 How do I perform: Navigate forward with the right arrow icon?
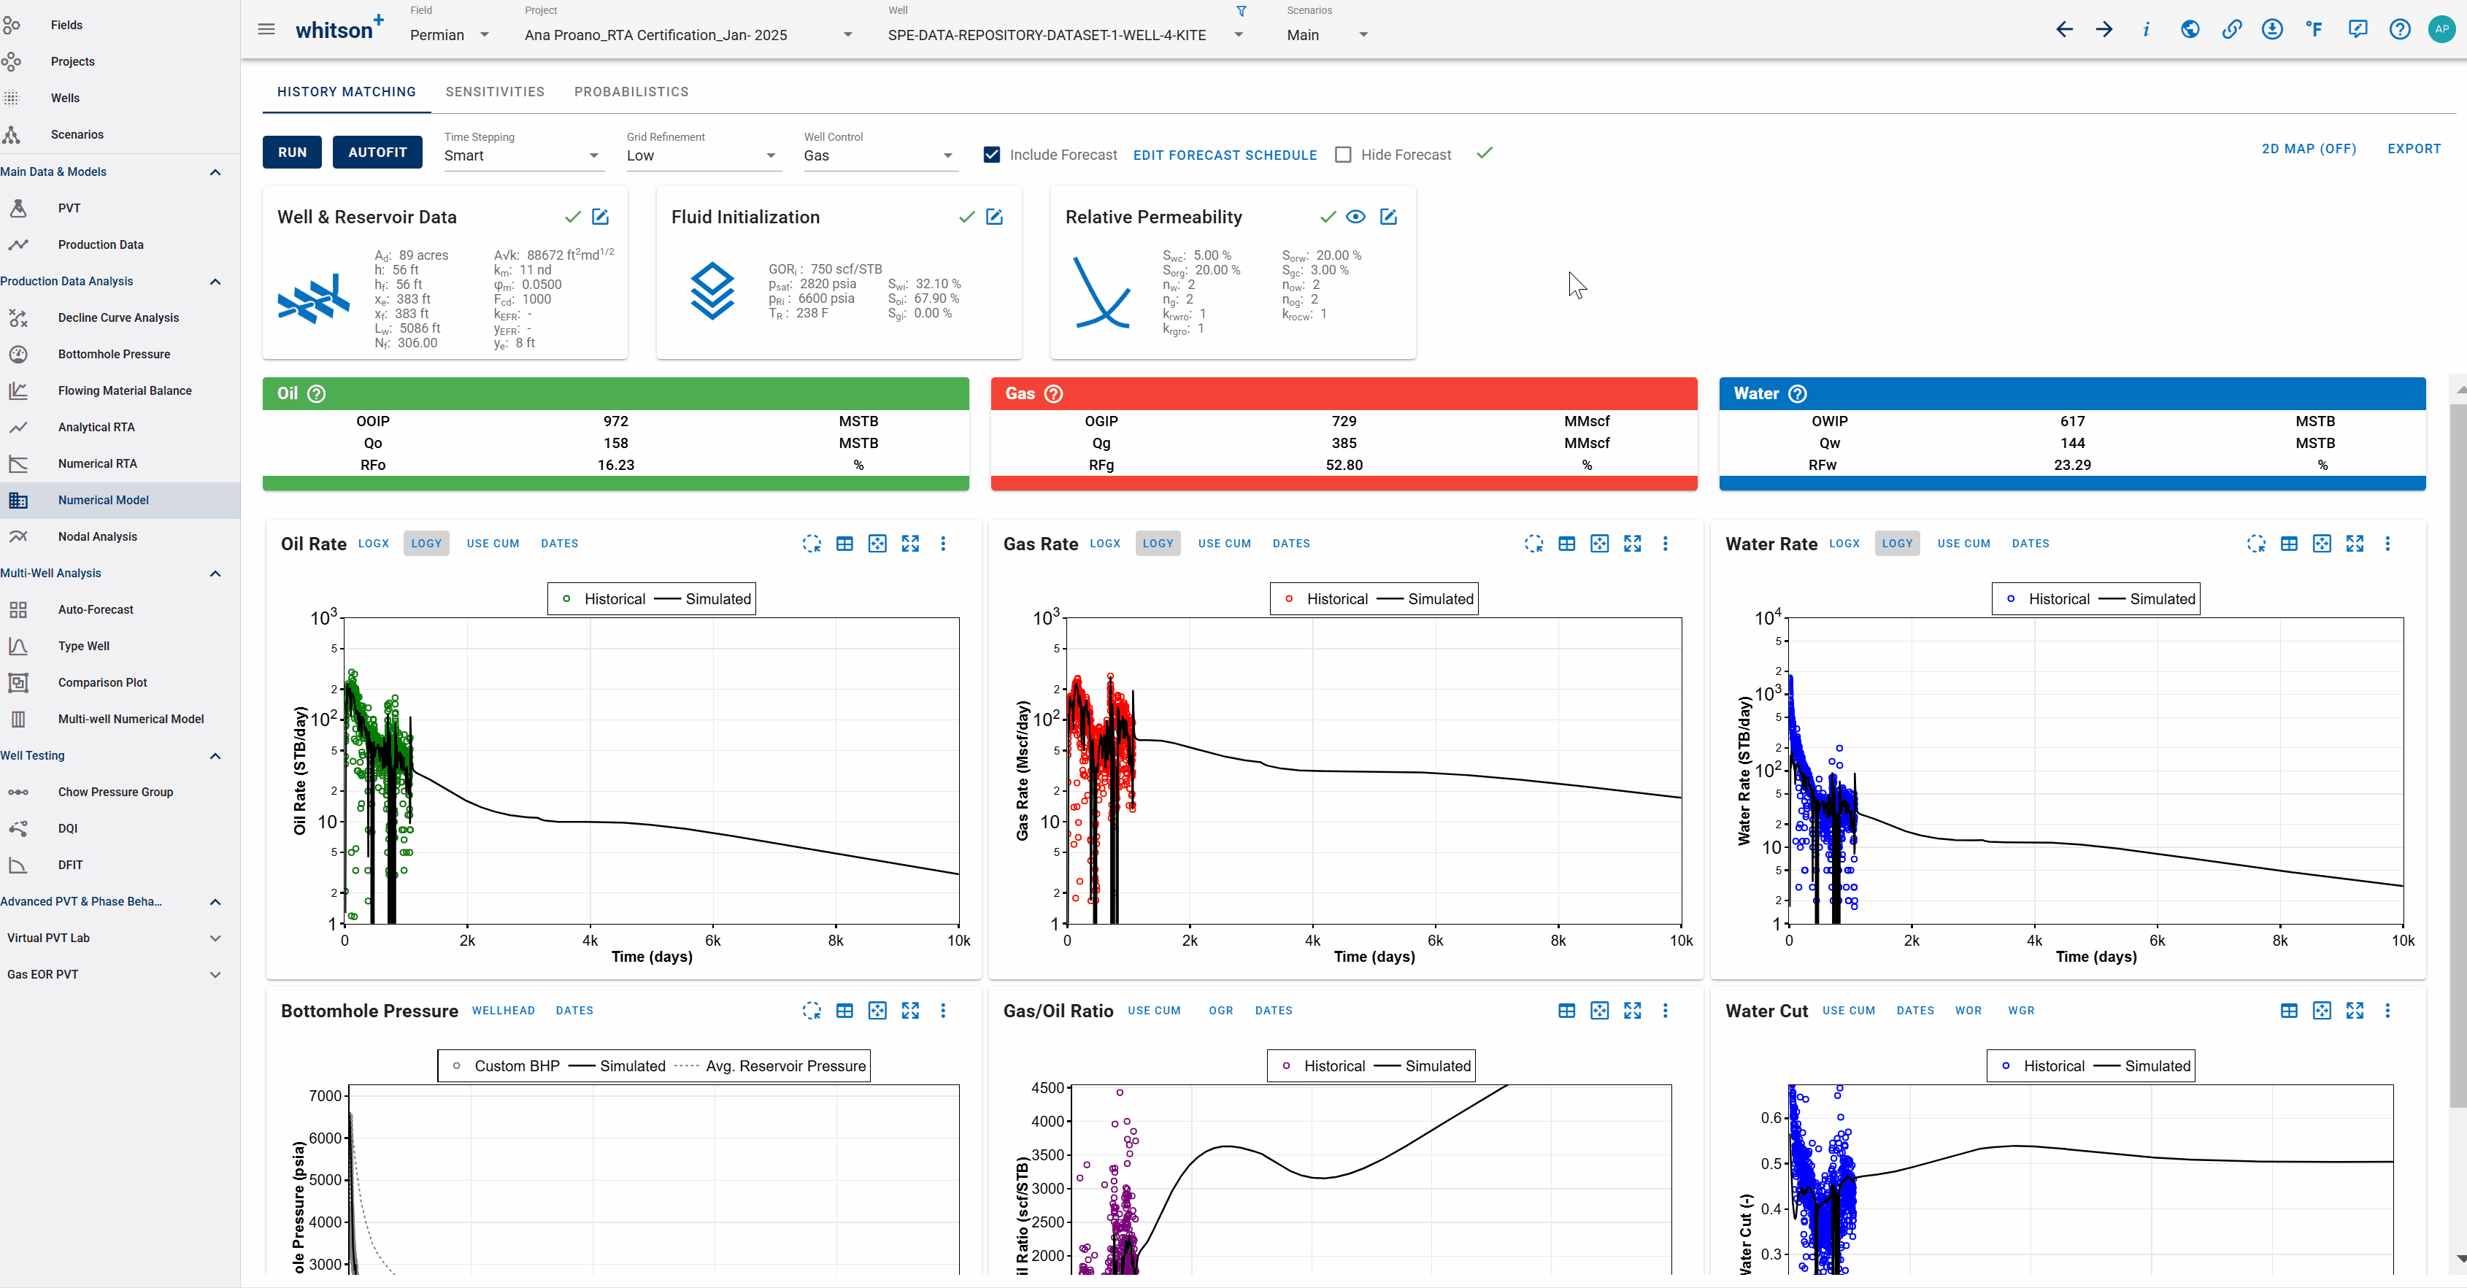click(x=2104, y=30)
